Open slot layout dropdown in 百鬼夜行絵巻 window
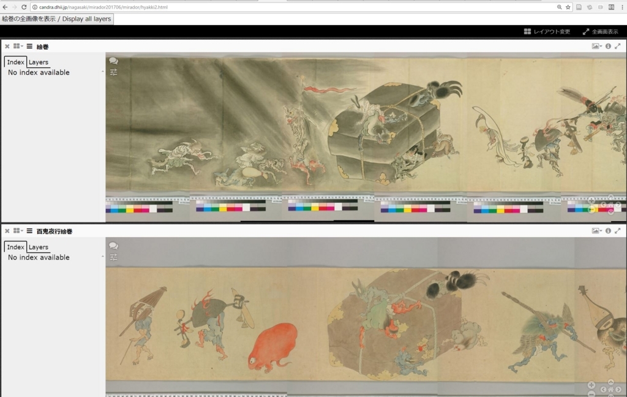Image resolution: width=627 pixels, height=397 pixels. [x=18, y=230]
